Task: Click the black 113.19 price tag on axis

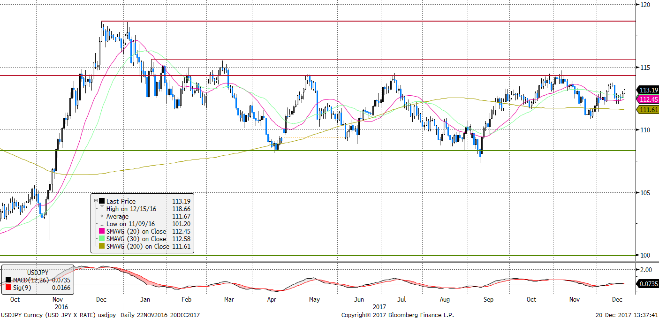Action: point(647,90)
